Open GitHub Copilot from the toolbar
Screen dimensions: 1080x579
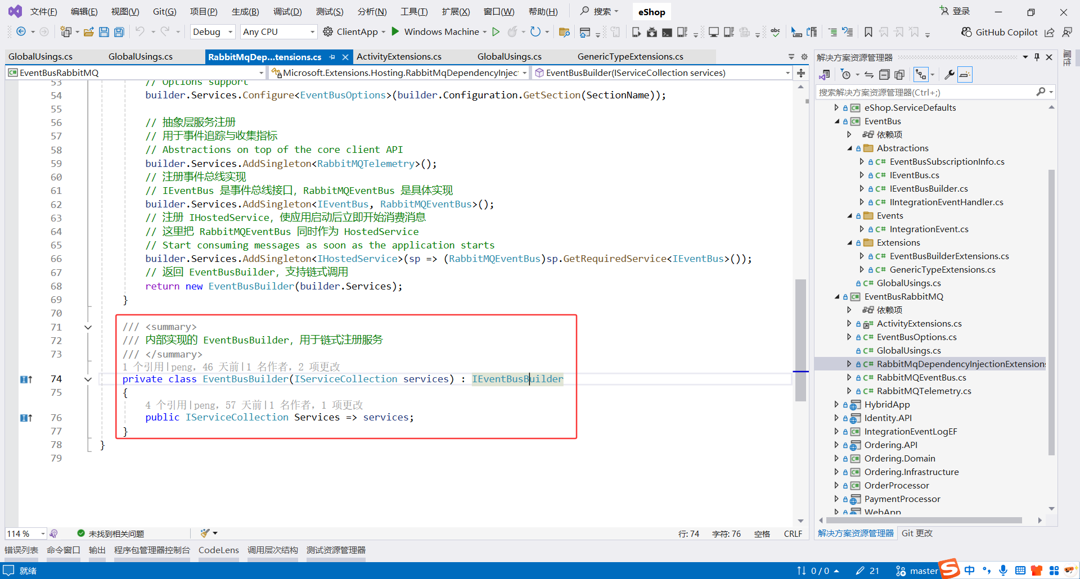click(x=1000, y=32)
